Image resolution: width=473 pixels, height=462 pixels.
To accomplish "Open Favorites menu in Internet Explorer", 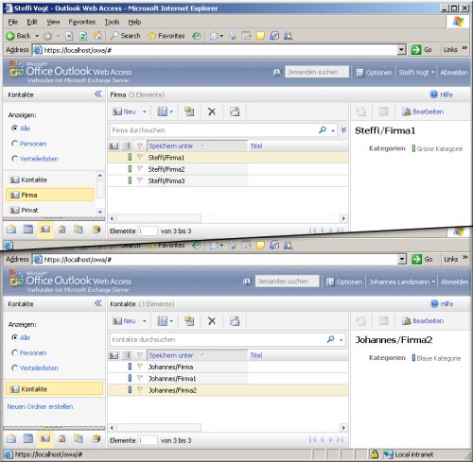I will 81,22.
